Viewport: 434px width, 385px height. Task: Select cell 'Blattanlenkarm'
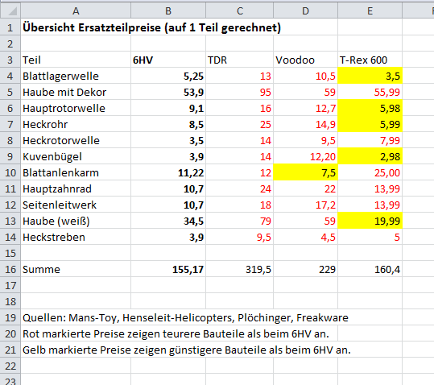[76, 172]
